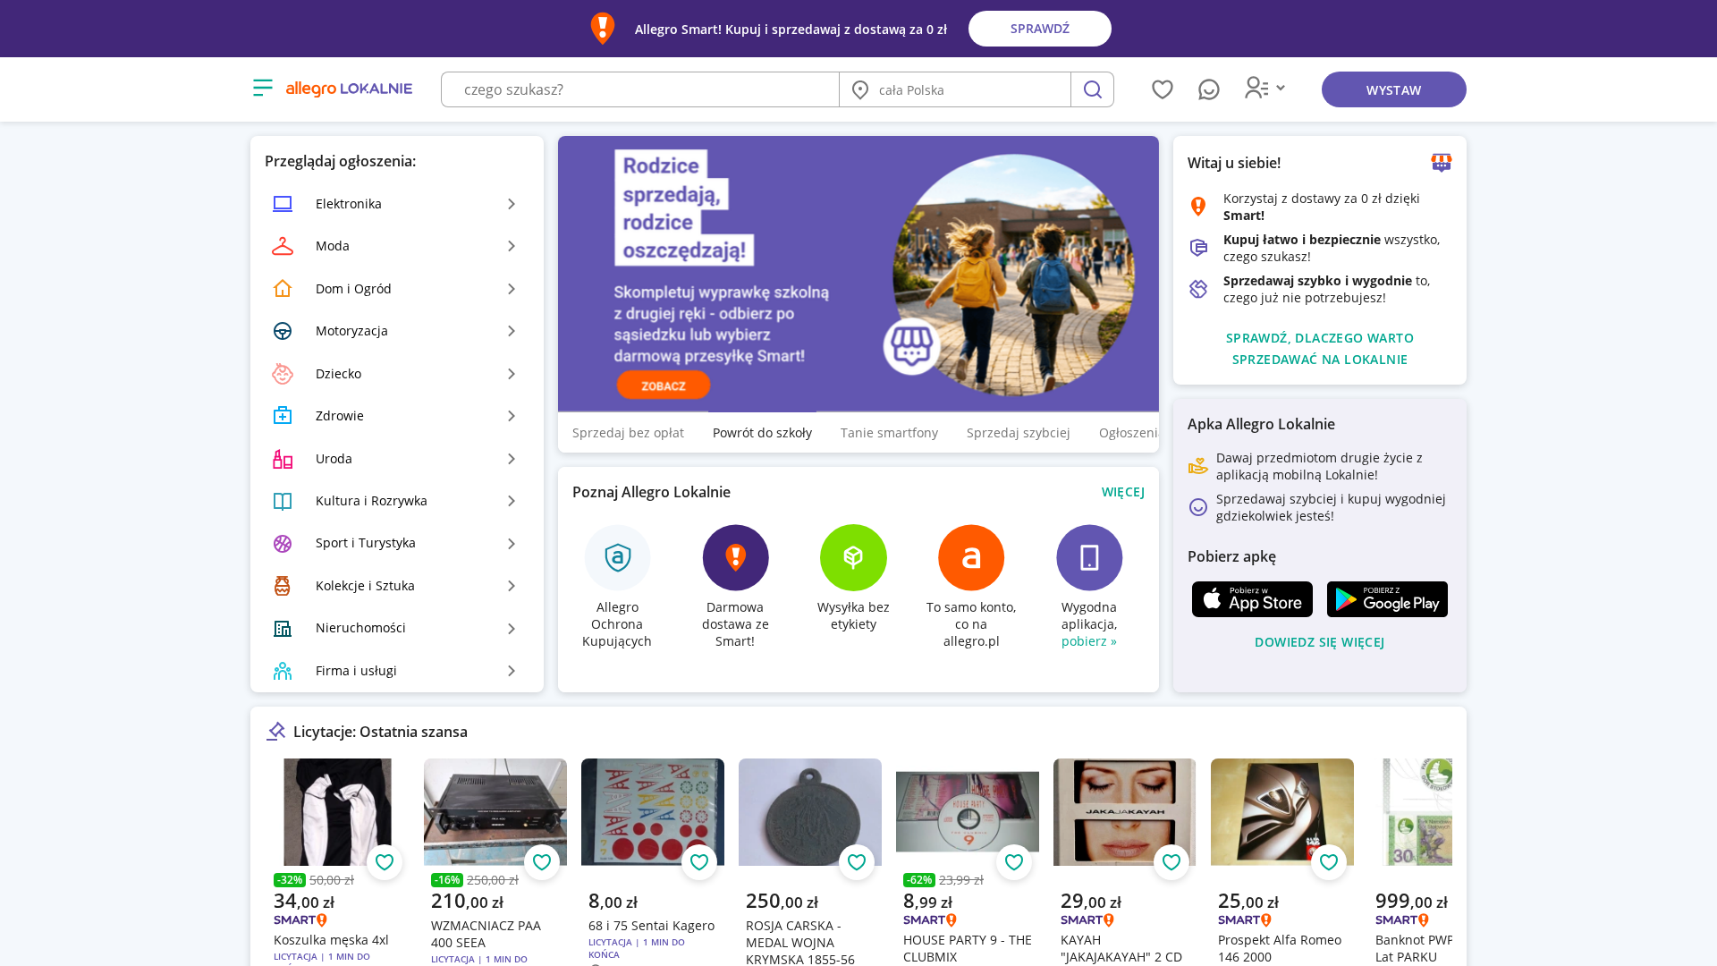Open the WZMACNIACZ PAA 400 SEEA thumbnail
Viewport: 1717px width, 966px height.
click(495, 812)
